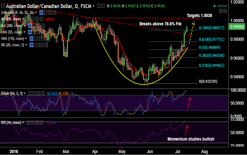The width and height of the screenshot is (247, 155).
Task: Click the green realtime status indicator
Action: (220, 6)
